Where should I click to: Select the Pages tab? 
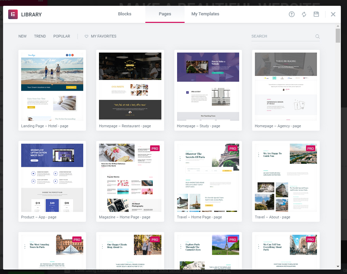pyautogui.click(x=165, y=14)
